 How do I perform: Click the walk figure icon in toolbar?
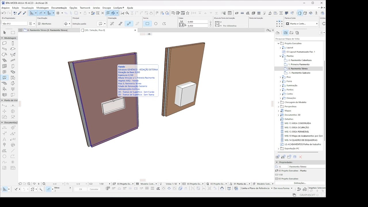pos(316,13)
